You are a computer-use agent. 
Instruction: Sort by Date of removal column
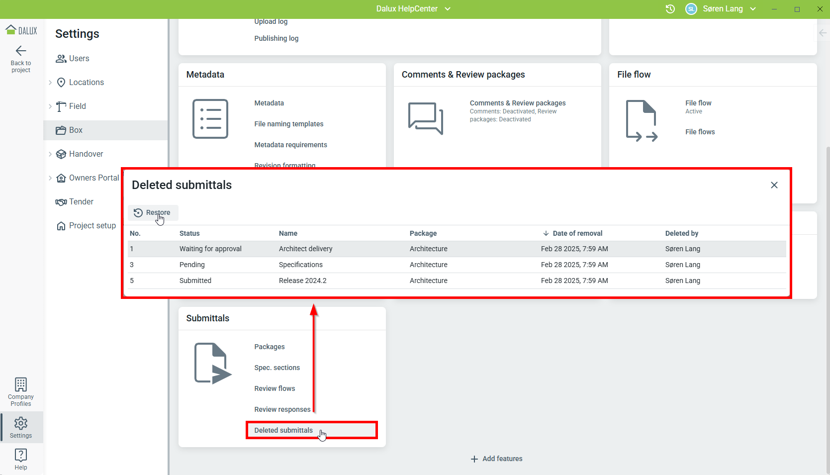(x=577, y=233)
